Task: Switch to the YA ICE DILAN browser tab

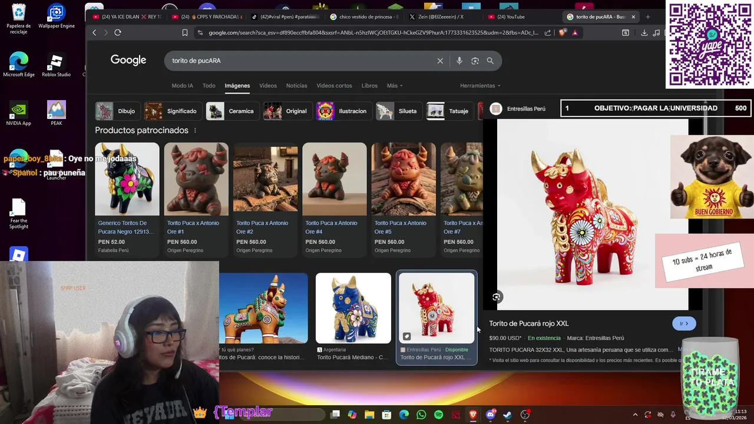Action: click(127, 16)
